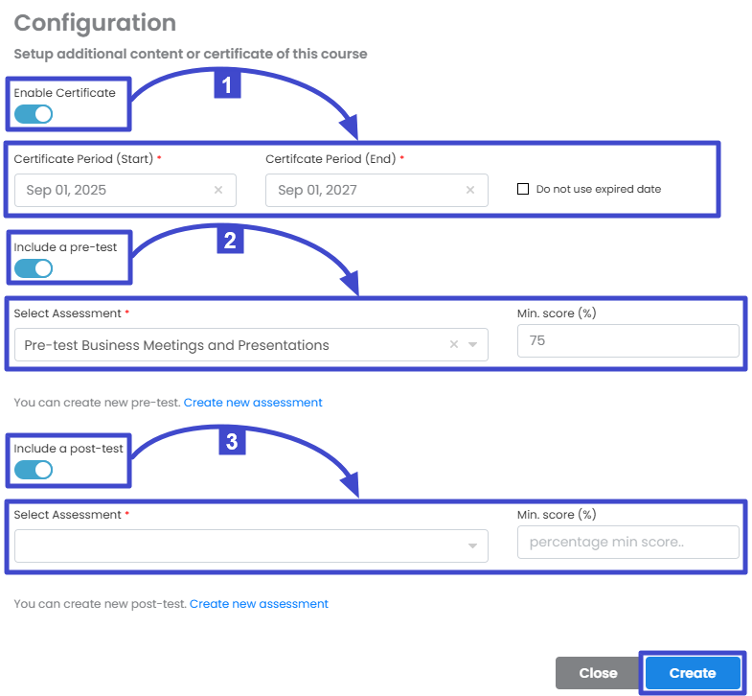Turn off the Include a pre-test switch
This screenshot has height=696, width=752.
34,268
